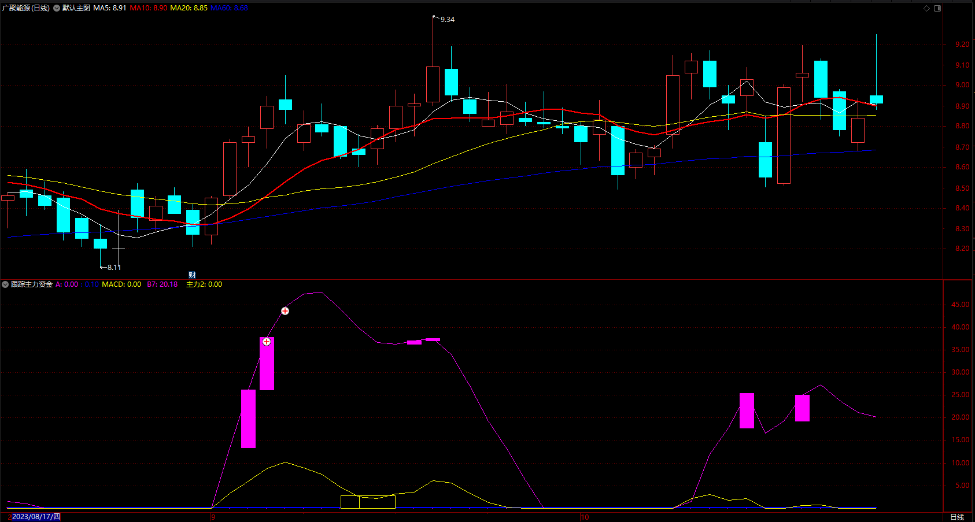Viewport: 975px width, 522px height.
Task: Click the MA10: 8.90 indicator label
Action: 149,8
